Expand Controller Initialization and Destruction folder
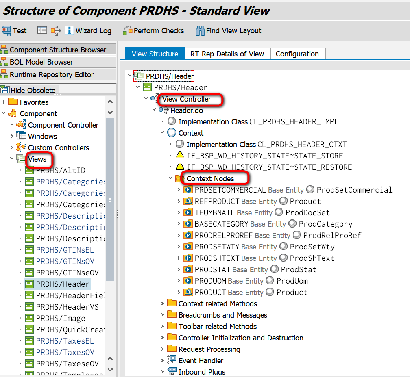 162,338
